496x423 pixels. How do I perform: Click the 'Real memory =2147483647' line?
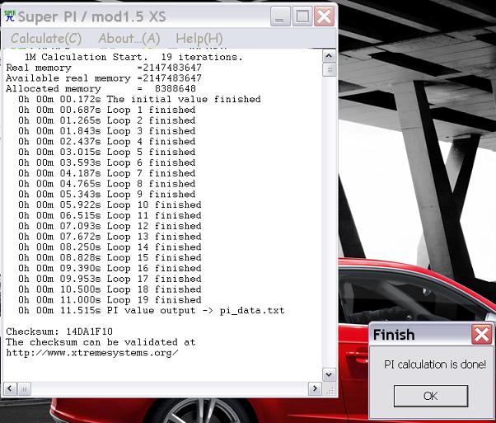[x=104, y=68]
